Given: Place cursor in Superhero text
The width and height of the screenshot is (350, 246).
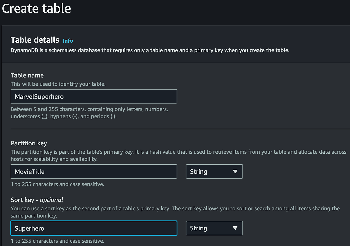Looking at the screenshot, I should point(29,228).
